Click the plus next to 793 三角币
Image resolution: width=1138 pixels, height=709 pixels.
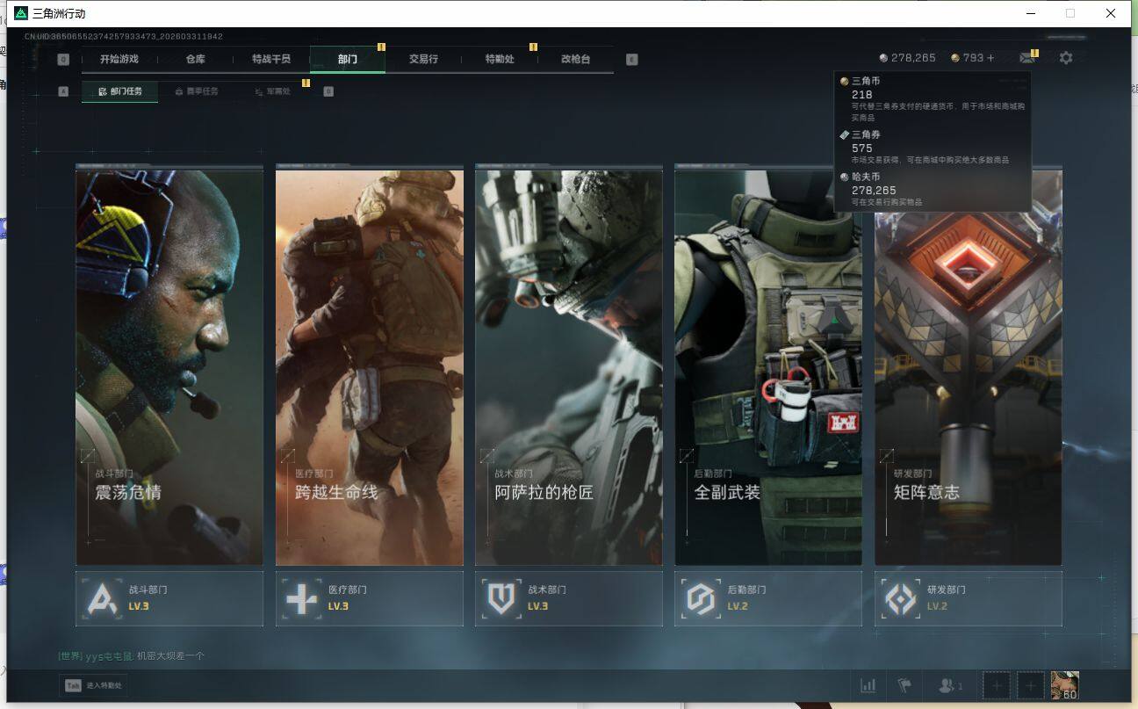(x=991, y=58)
